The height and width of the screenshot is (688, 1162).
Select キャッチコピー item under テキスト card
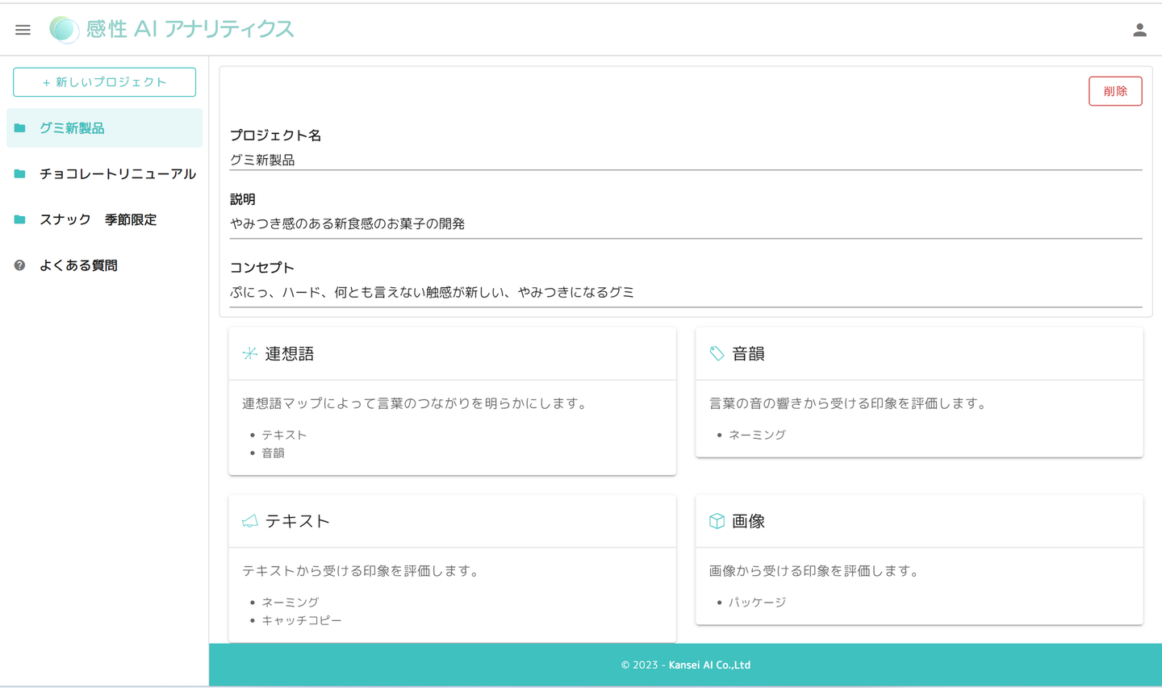pyautogui.click(x=302, y=621)
